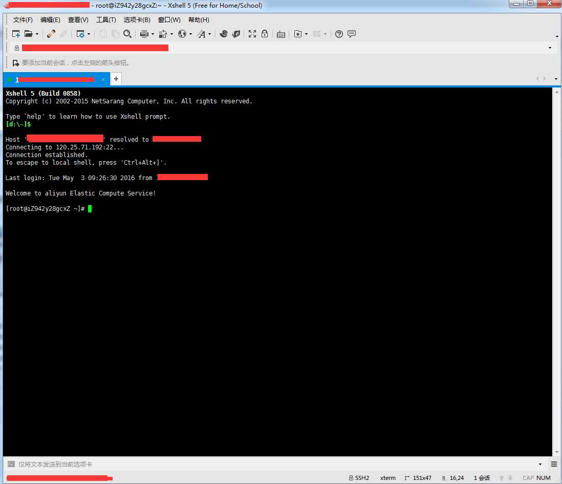Expand the Print dropdown arrow
Viewport: 562px width, 484px height.
(153, 34)
